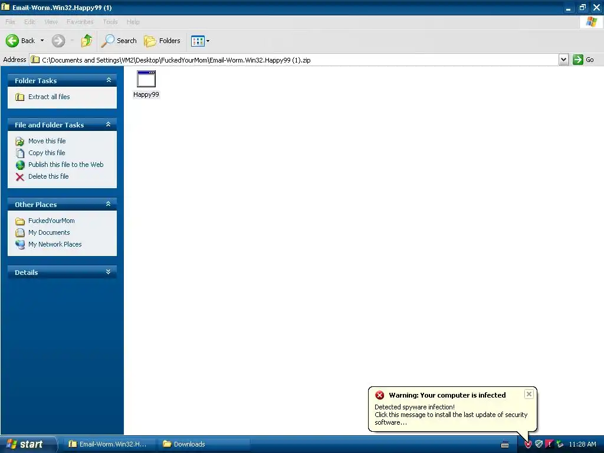The width and height of the screenshot is (604, 453).
Task: Click Delete this file link
Action: pyautogui.click(x=48, y=176)
